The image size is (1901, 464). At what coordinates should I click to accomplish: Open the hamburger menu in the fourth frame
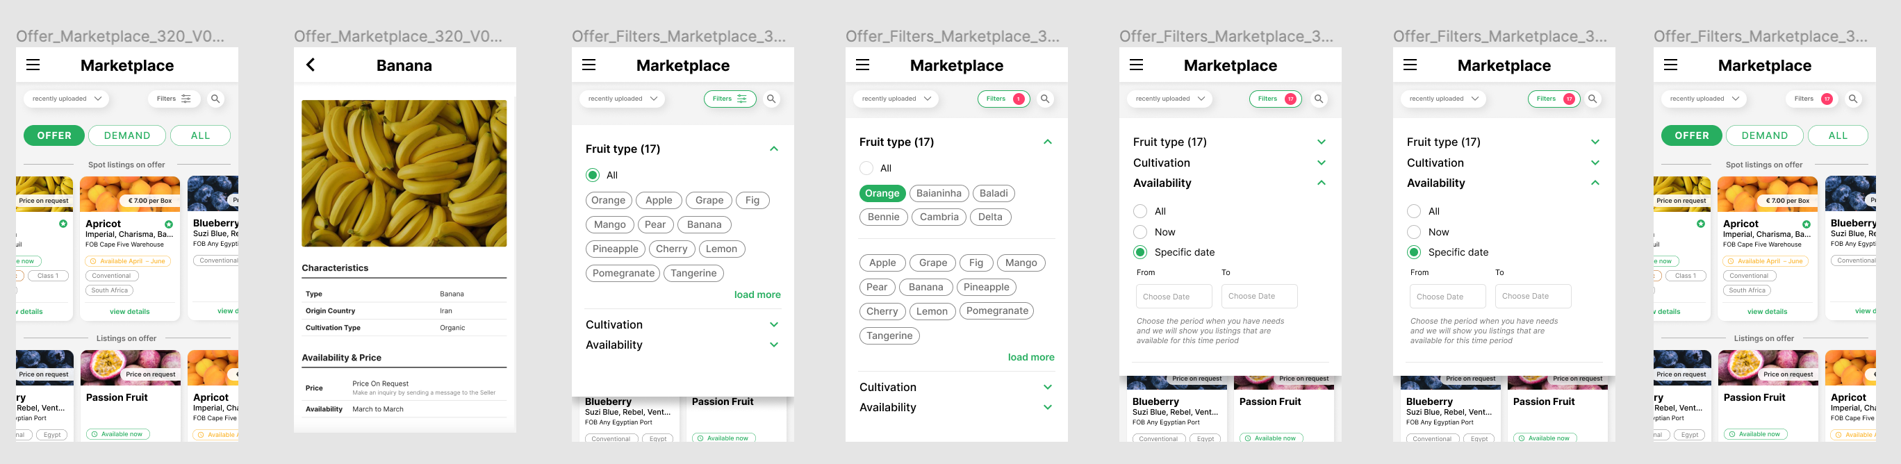coord(863,65)
